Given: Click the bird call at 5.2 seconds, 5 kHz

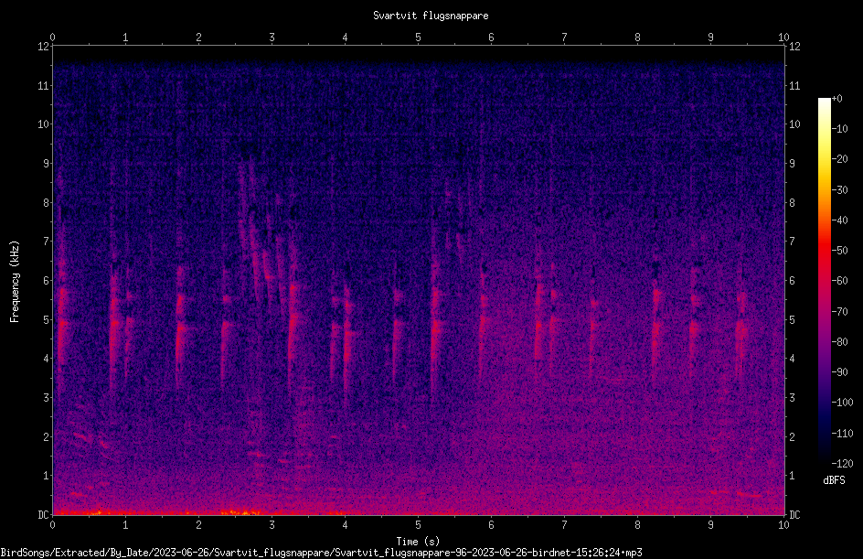Looking at the screenshot, I should [x=436, y=327].
